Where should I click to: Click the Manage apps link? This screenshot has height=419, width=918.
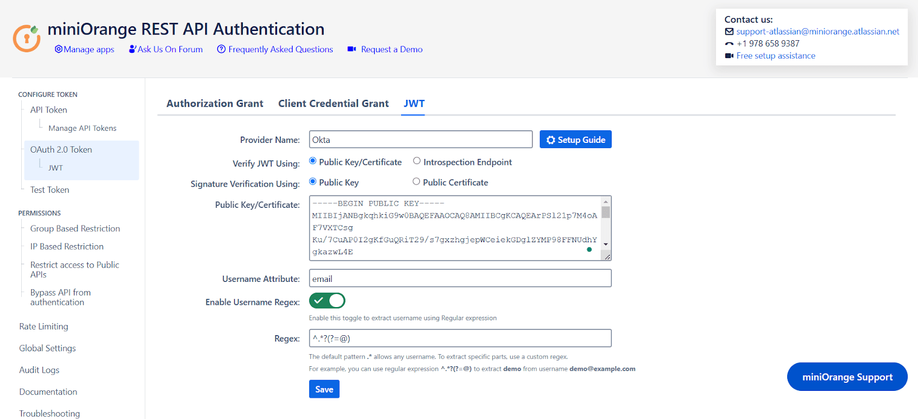pyautogui.click(x=89, y=49)
